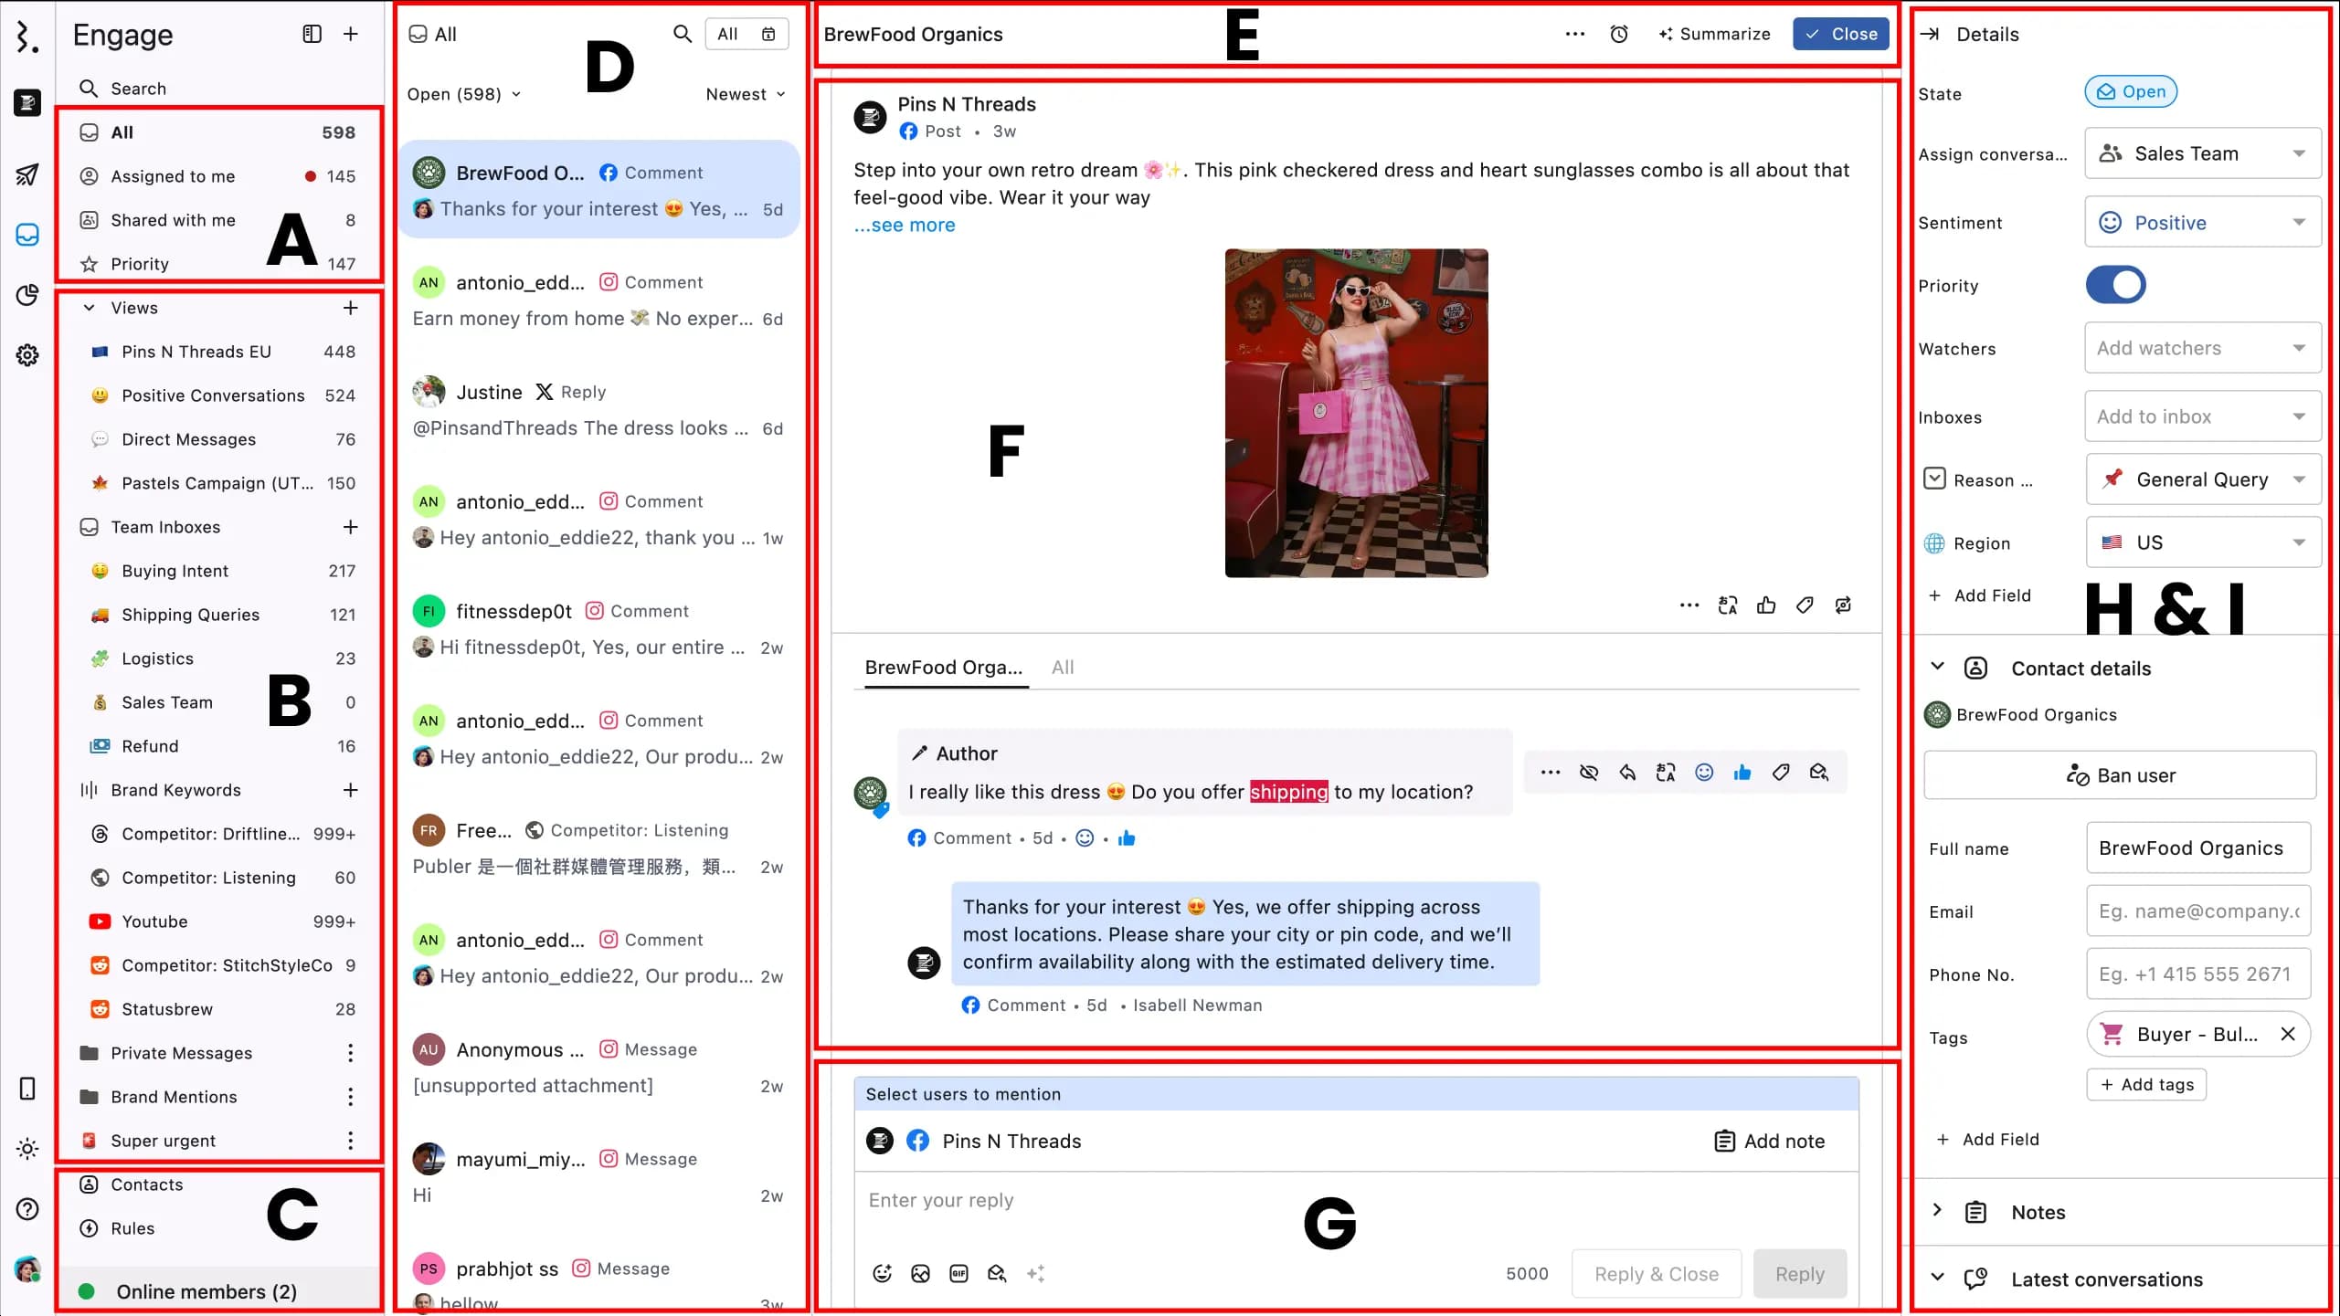Remove the Buyer tag with X
Viewport: 2340px width, 1316px height.
[x=2288, y=1034]
